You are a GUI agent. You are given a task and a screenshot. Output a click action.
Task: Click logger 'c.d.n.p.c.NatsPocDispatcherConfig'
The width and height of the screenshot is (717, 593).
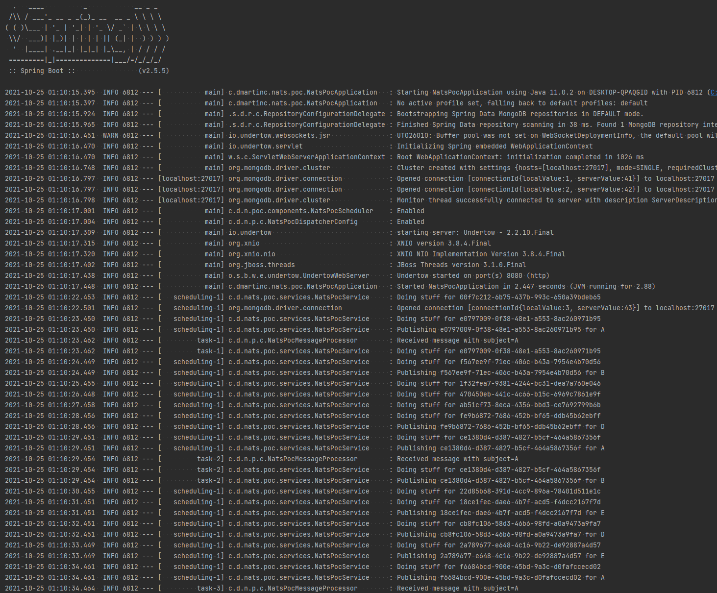[293, 222]
